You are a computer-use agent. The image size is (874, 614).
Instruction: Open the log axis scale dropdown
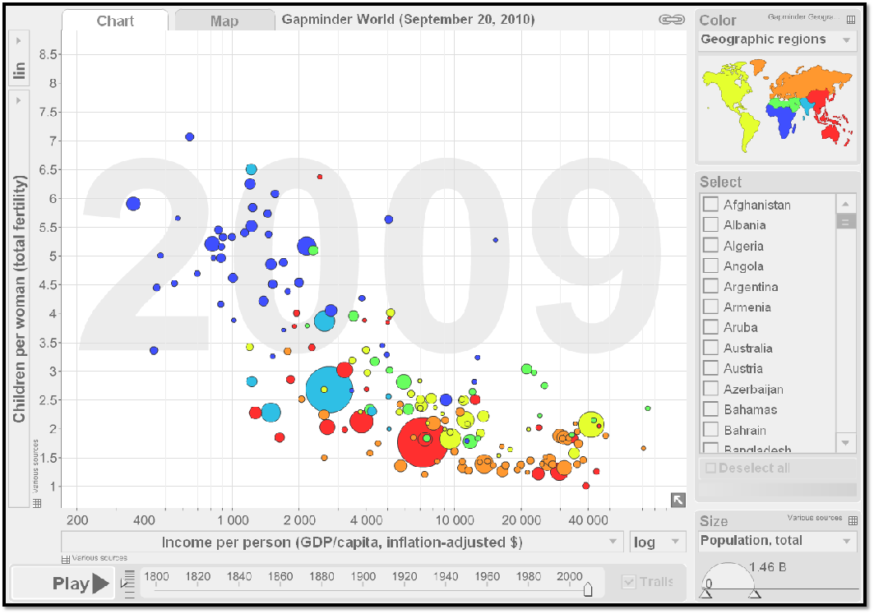658,541
